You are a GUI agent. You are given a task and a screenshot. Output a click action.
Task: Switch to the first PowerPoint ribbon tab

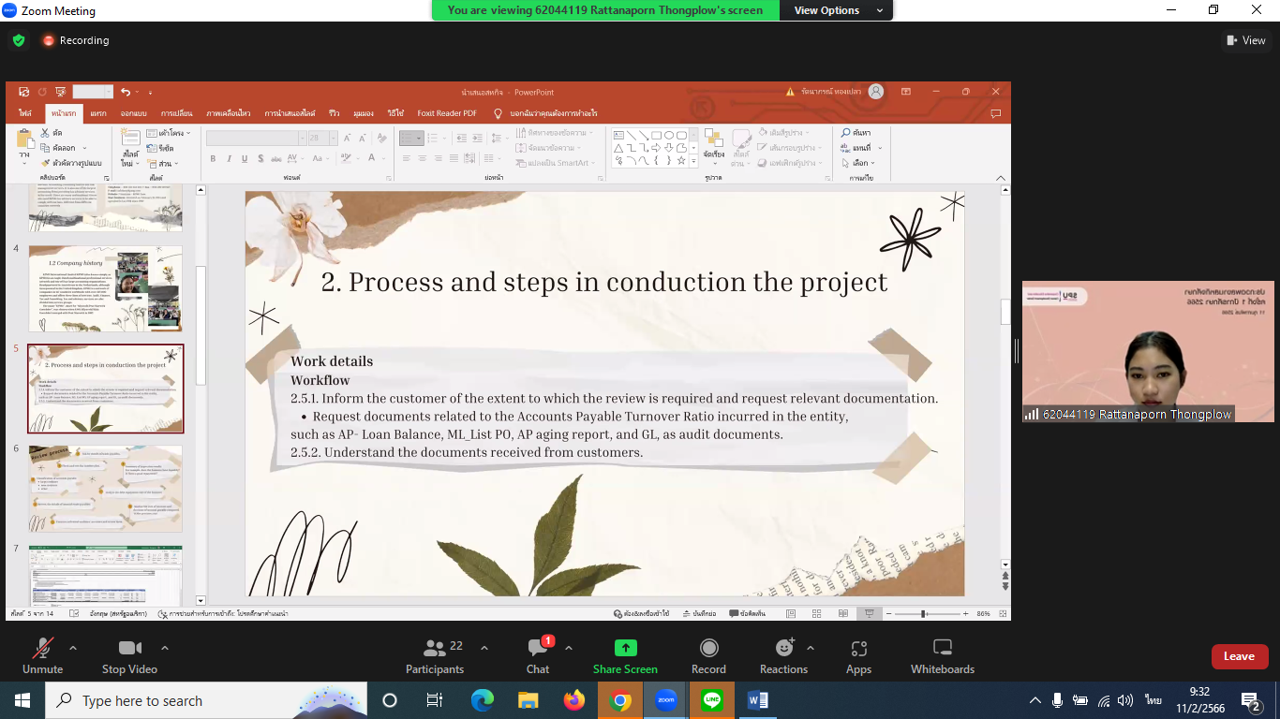[25, 113]
